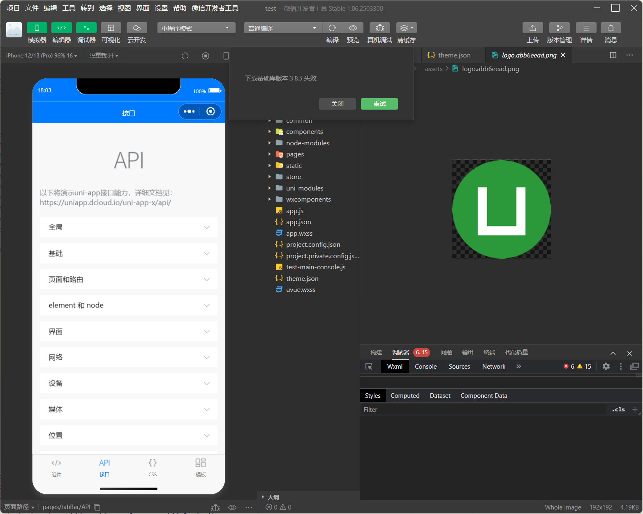Expand the components folder
Image resolution: width=643 pixels, height=514 pixels.
(x=304, y=132)
